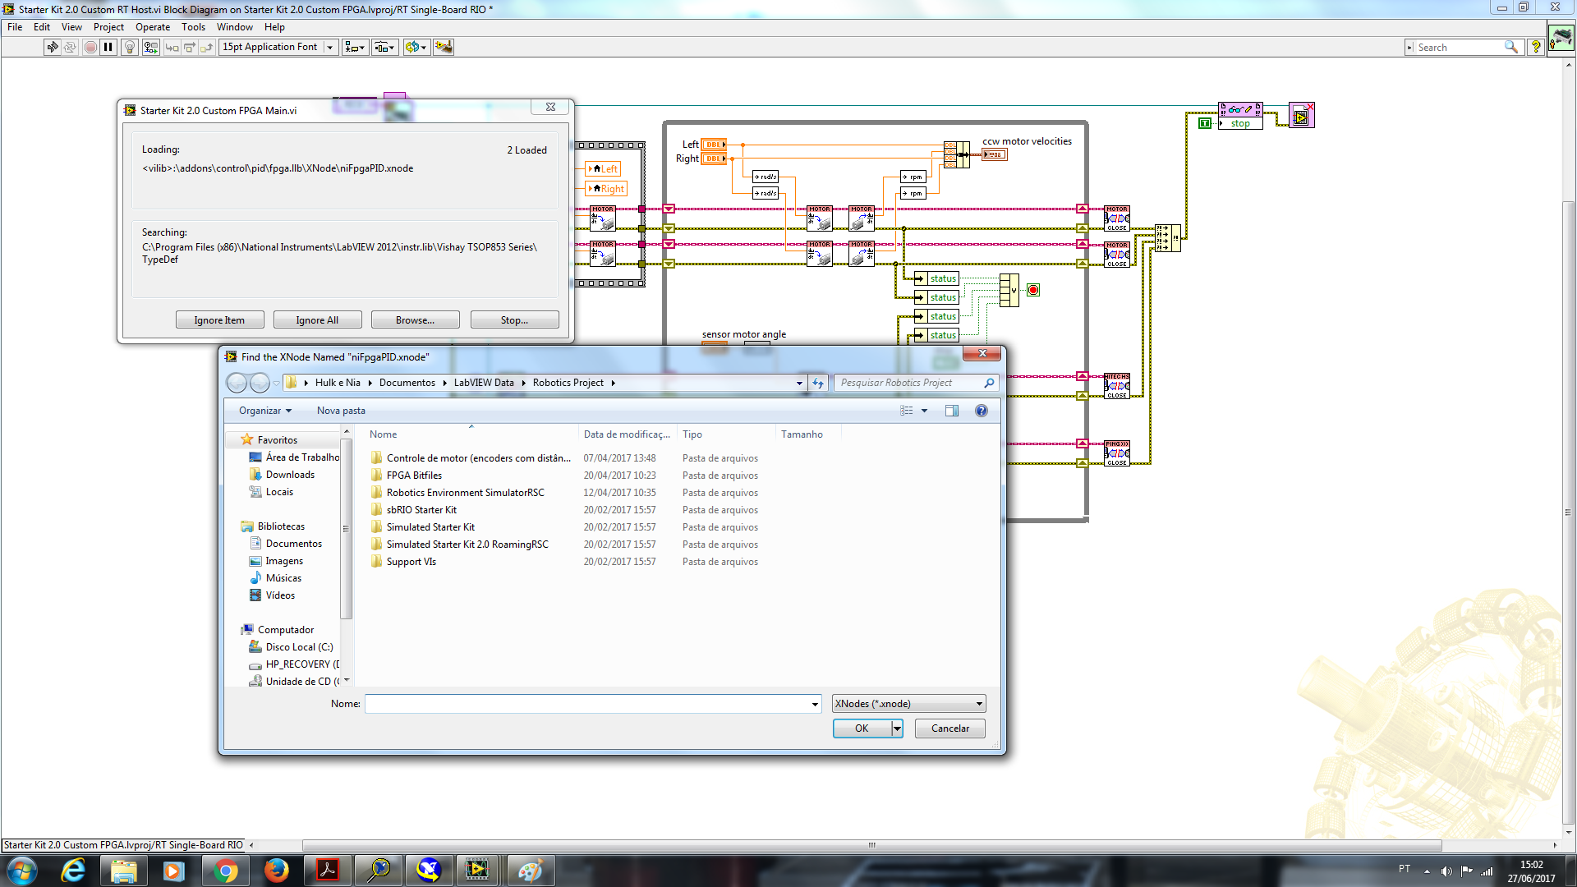This screenshot has height=887, width=1577.
Task: Click Downloads in Favoritos sidebar
Action: pyautogui.click(x=290, y=475)
